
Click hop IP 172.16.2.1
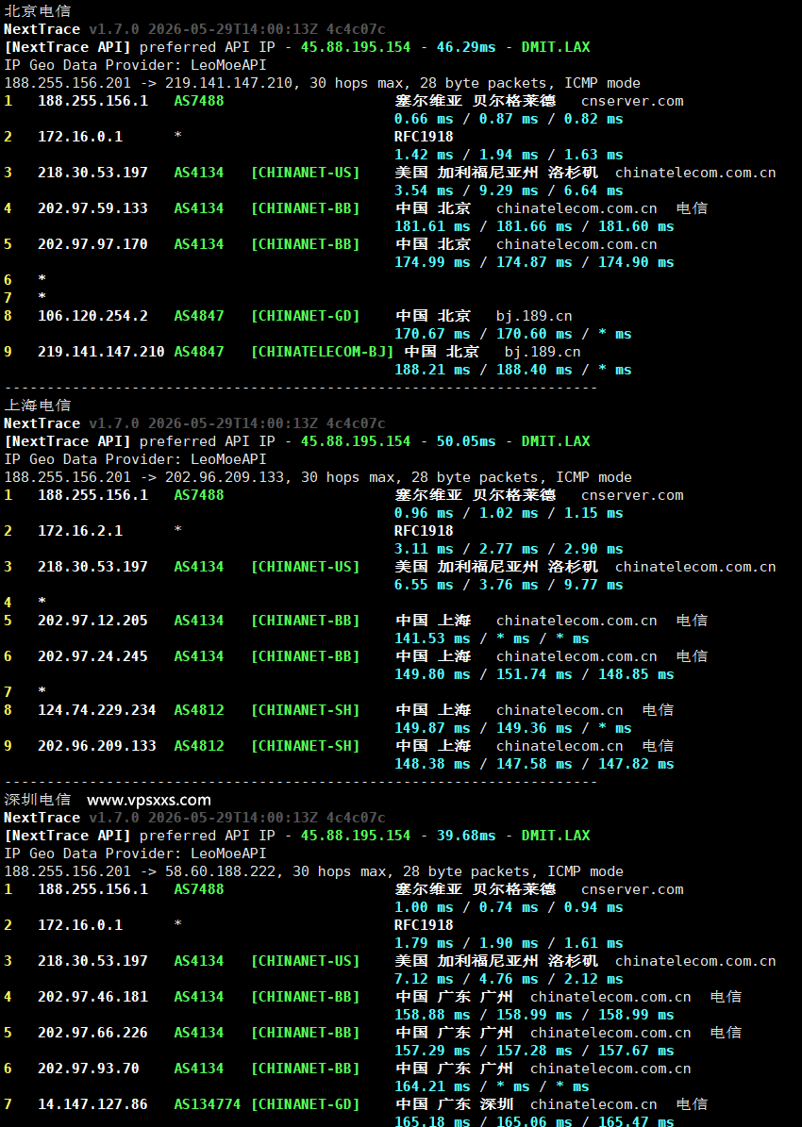click(80, 530)
